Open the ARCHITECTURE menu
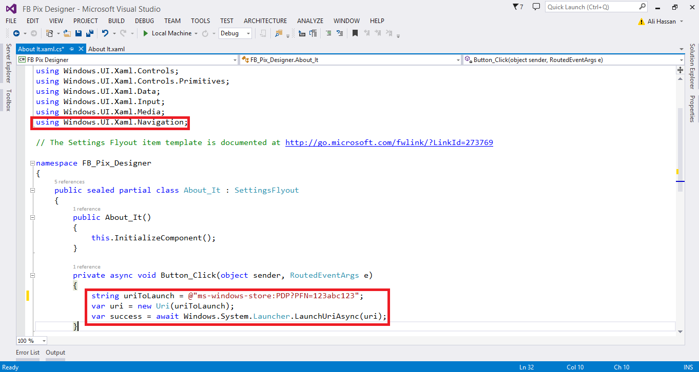Viewport: 699px width, 372px height. point(265,21)
